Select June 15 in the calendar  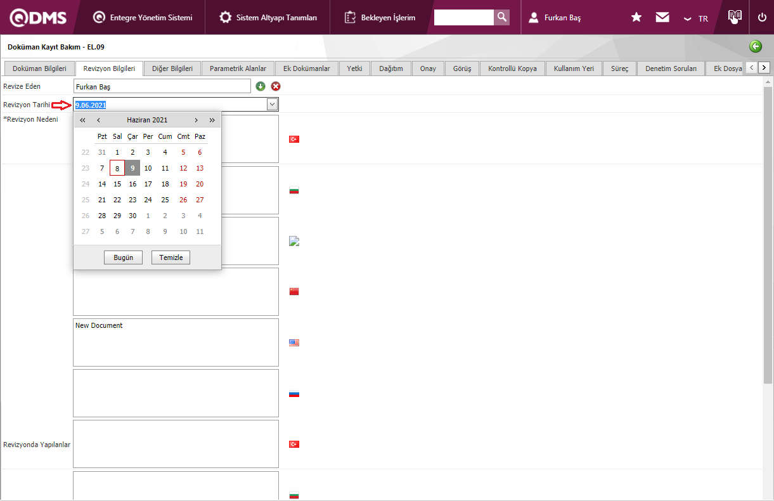coord(117,184)
